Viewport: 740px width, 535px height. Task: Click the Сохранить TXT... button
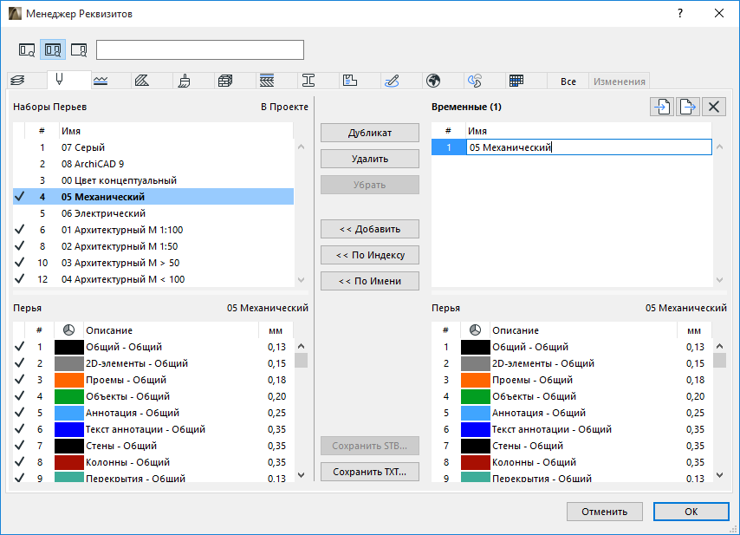[370, 472]
